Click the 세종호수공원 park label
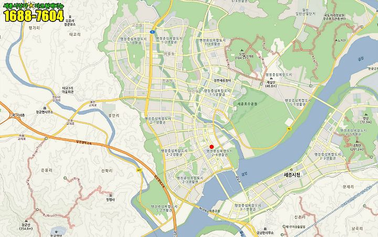 pos(247,104)
